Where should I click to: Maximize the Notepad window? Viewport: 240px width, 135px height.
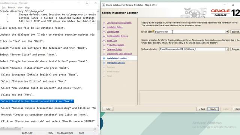(x=87, y=3)
